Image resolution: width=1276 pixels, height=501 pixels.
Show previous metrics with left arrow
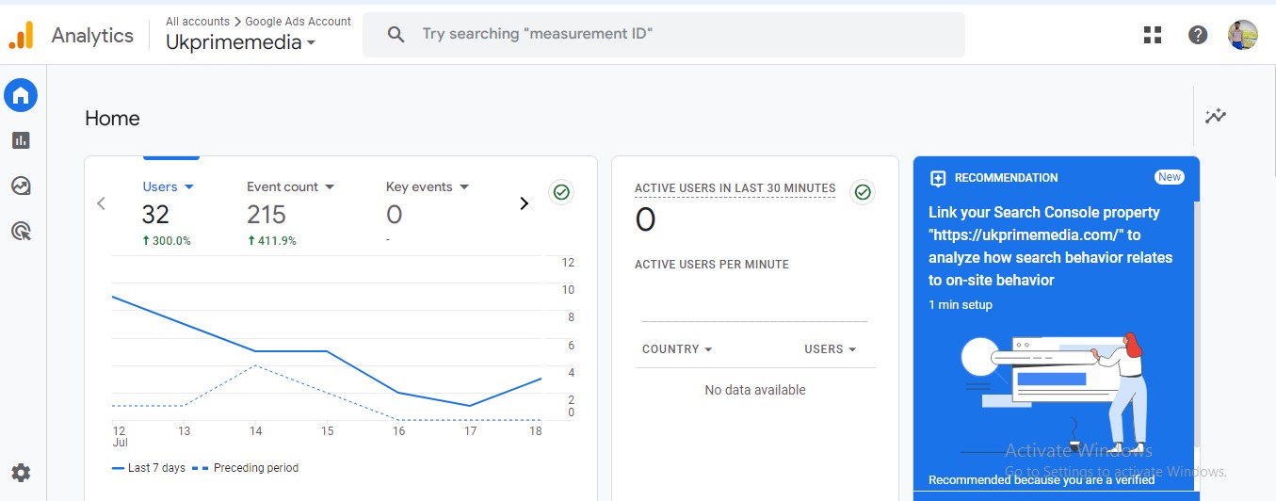[102, 203]
